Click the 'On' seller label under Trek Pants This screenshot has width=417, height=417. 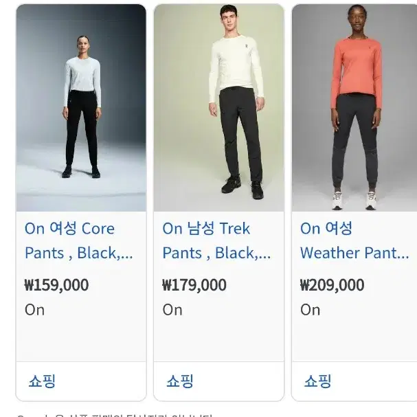172,310
